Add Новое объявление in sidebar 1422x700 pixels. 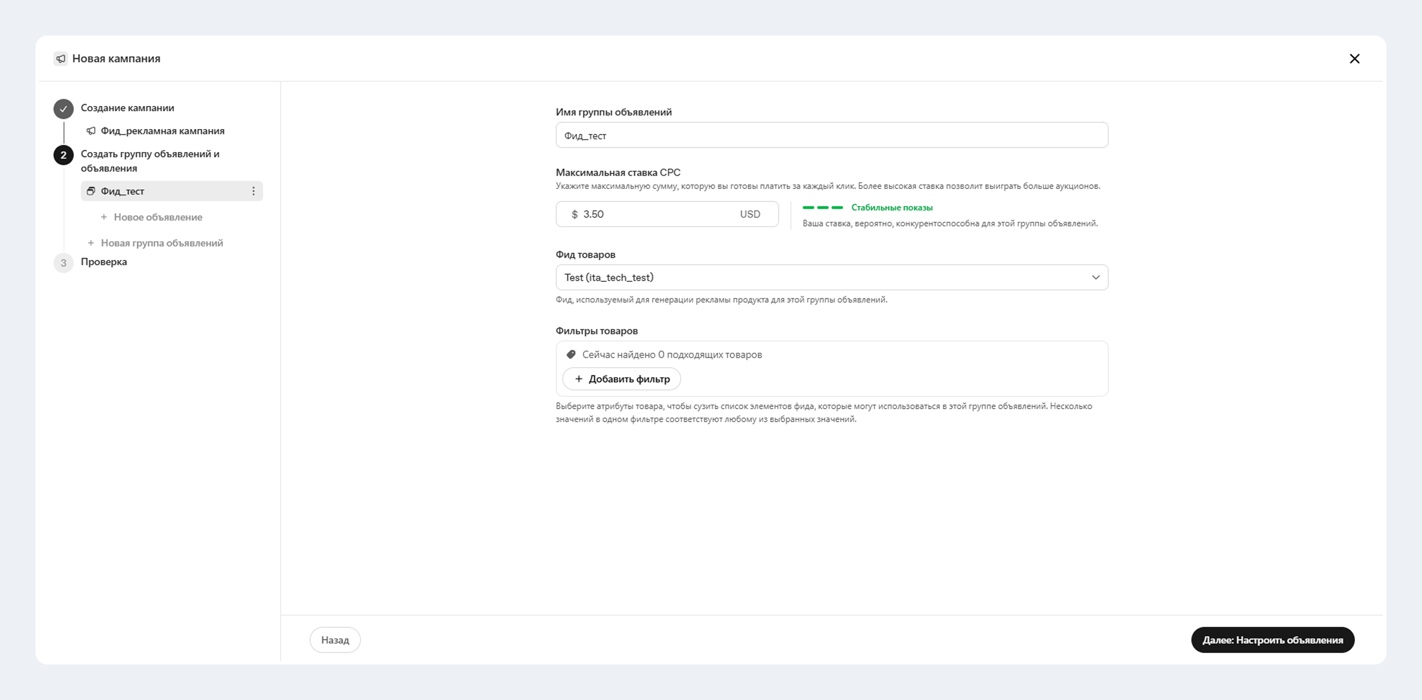pos(152,217)
